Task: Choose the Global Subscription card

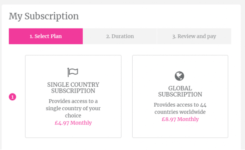Action: pos(180,96)
